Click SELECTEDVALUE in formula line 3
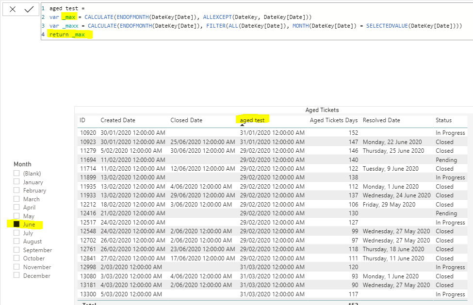473x305 pixels. point(387,26)
